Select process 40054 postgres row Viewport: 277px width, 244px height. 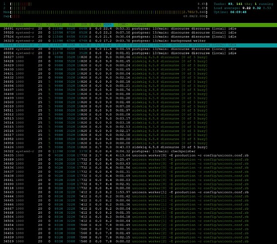(x=139, y=53)
